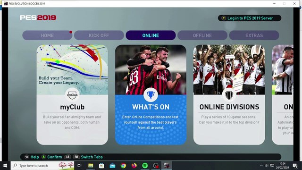Click Log in to PES 2019 Server
Viewport: 302px width, 170px height.
point(250,18)
